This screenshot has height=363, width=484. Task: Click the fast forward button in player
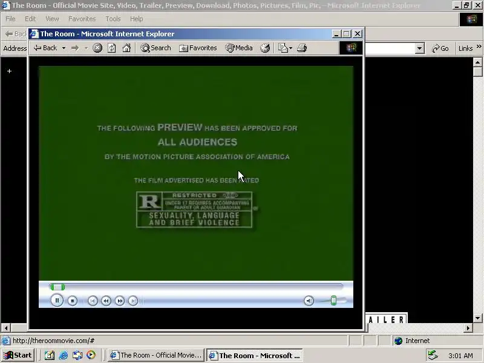pos(120,301)
